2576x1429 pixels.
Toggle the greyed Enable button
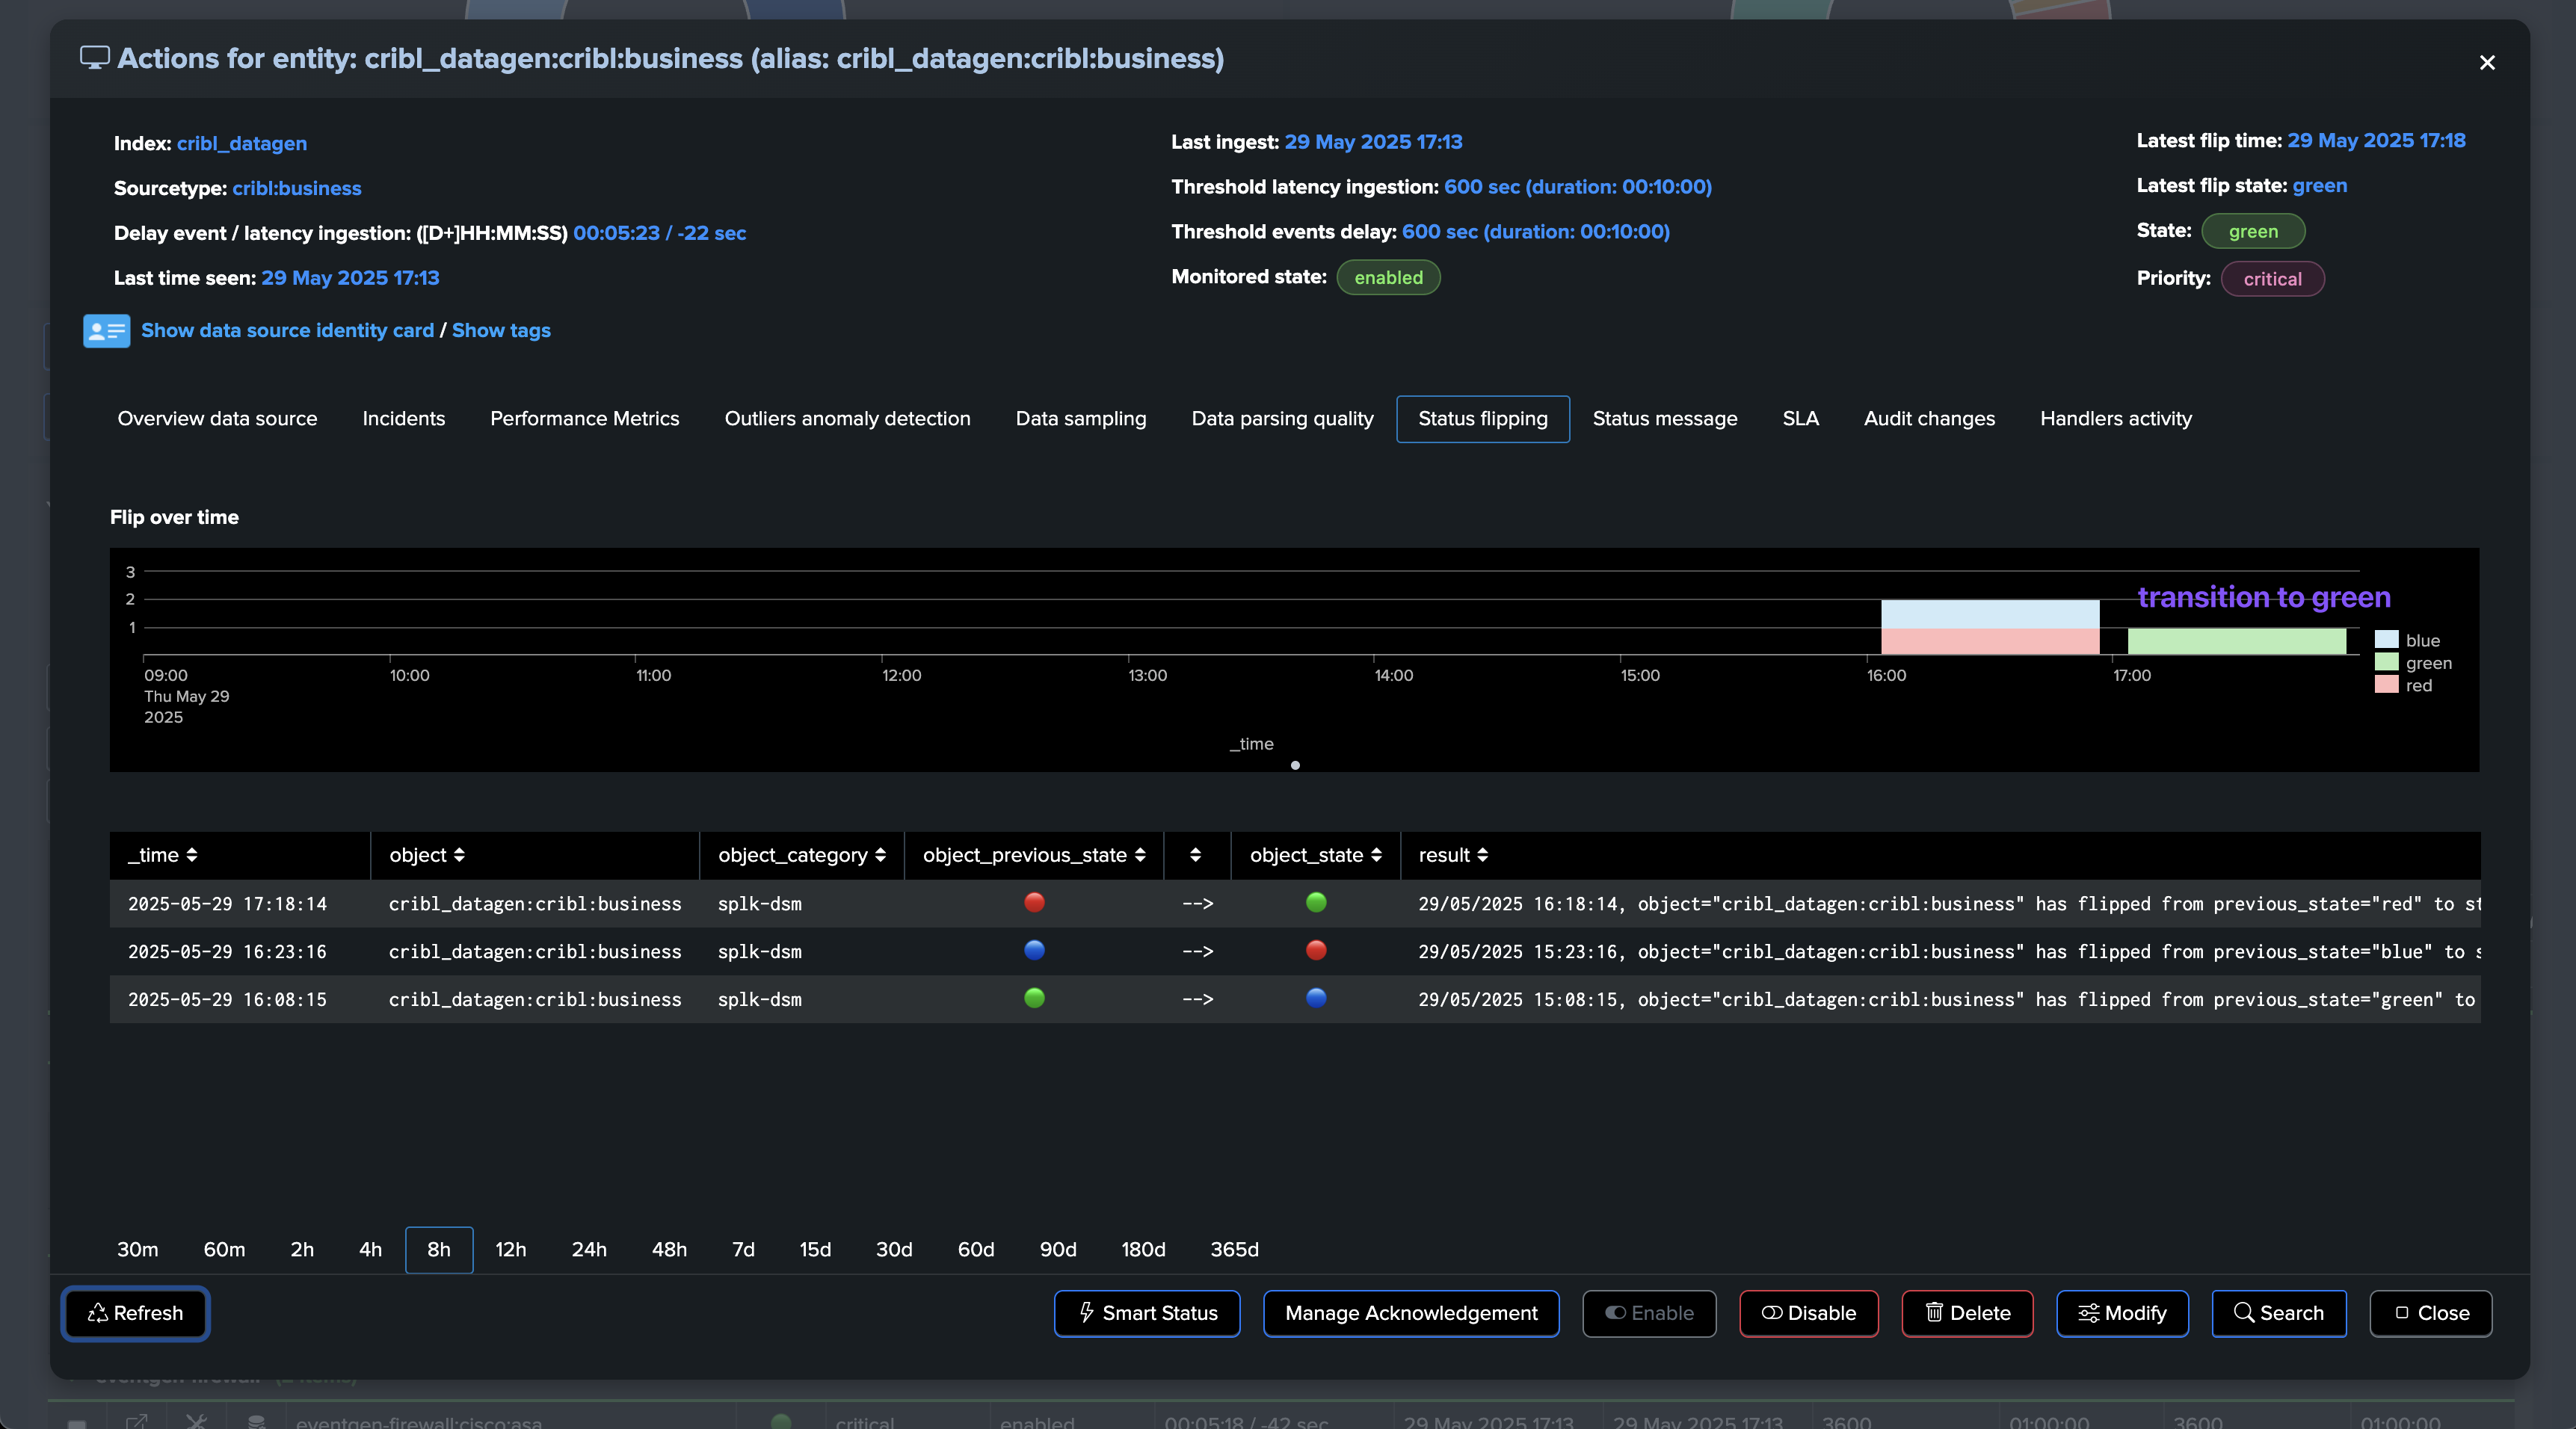[x=1649, y=1313]
